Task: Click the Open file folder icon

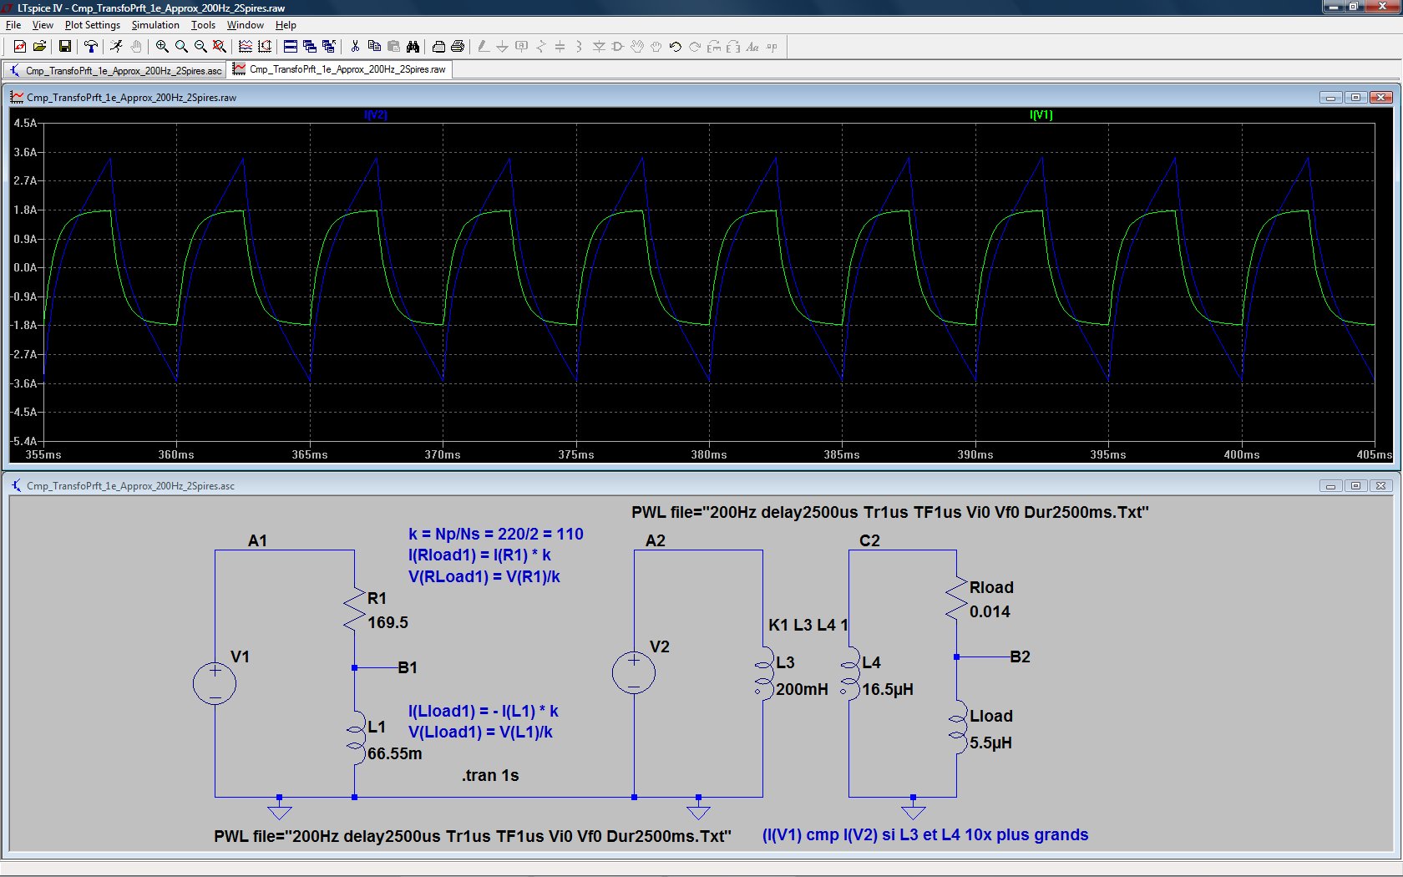Action: click(39, 47)
